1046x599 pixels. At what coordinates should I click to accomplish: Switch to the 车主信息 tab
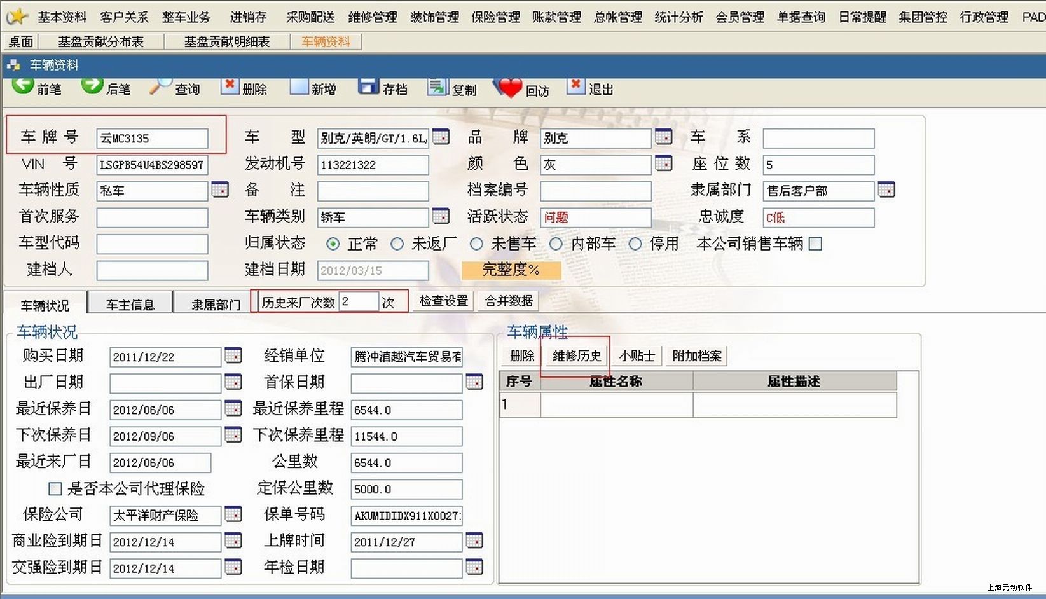click(130, 305)
